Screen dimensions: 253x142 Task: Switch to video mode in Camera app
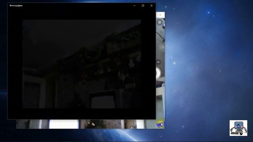coord(158,62)
